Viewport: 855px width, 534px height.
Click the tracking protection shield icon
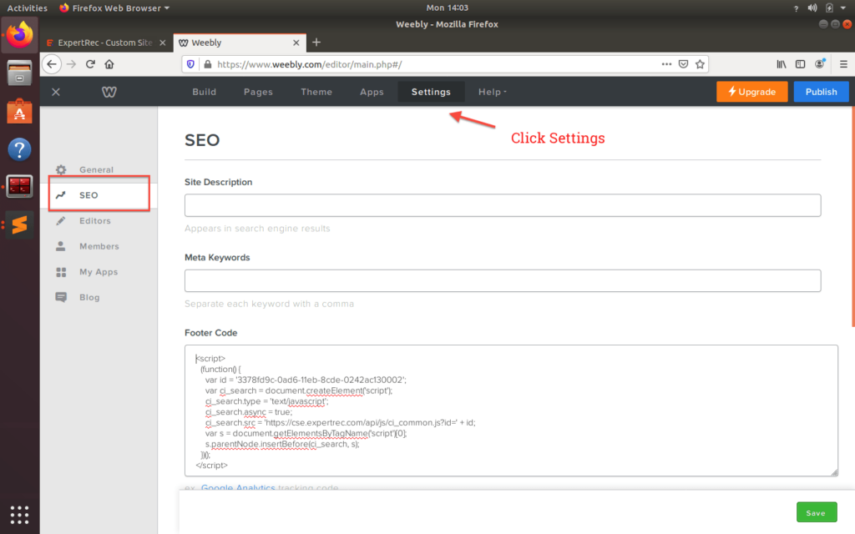click(191, 63)
